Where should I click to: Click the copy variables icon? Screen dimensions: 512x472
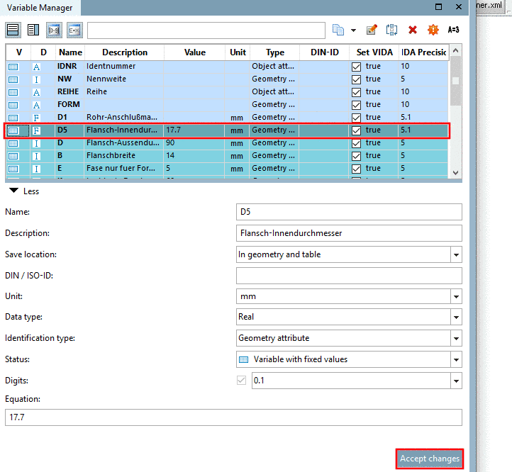tap(338, 30)
